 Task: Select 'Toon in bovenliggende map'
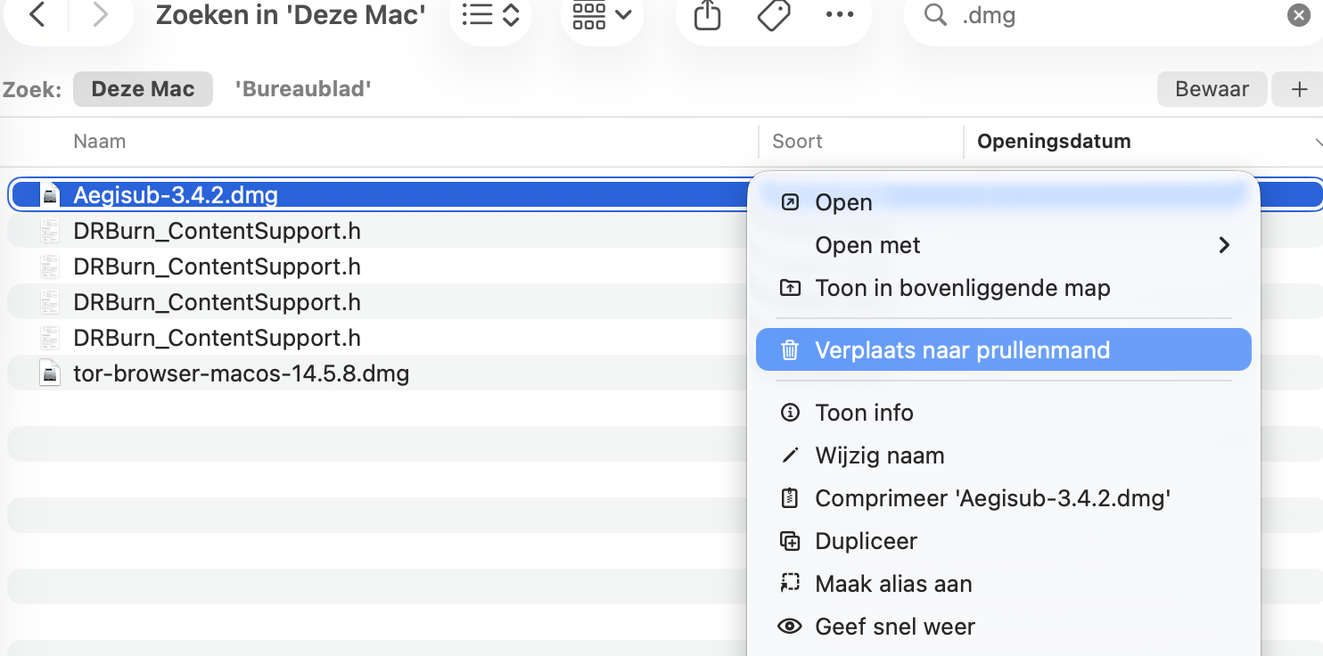click(962, 288)
